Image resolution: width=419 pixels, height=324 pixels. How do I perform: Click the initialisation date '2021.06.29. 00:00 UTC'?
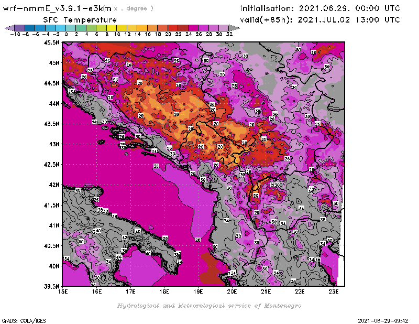pyautogui.click(x=349, y=8)
